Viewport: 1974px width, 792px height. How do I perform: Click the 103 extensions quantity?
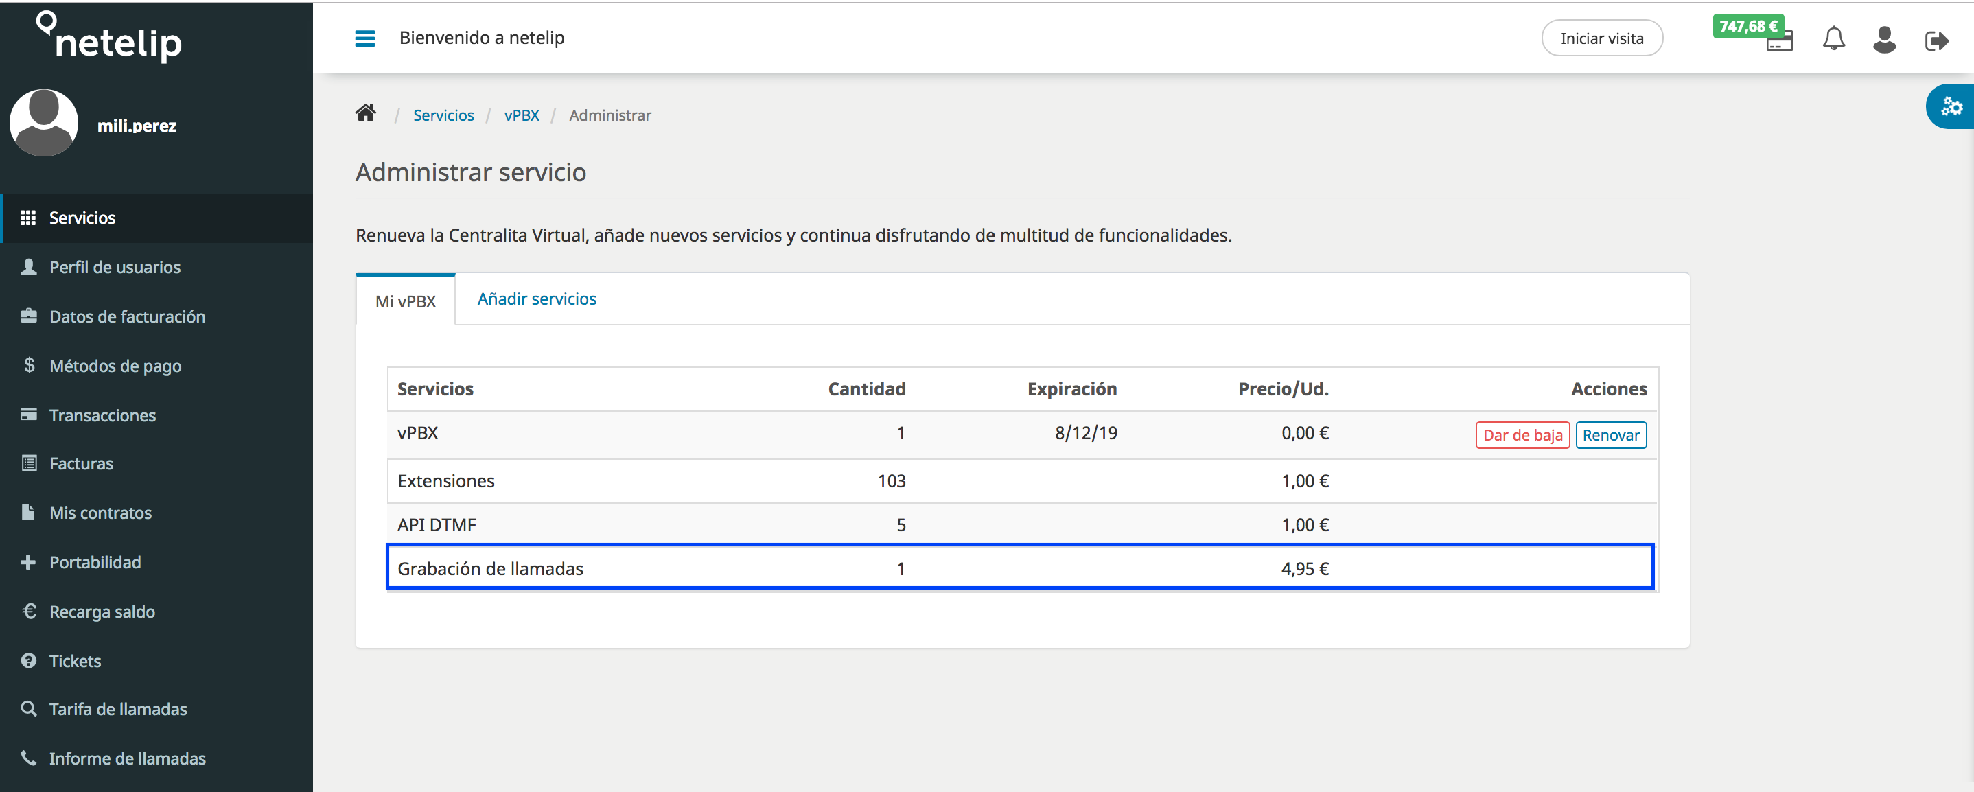coord(891,481)
